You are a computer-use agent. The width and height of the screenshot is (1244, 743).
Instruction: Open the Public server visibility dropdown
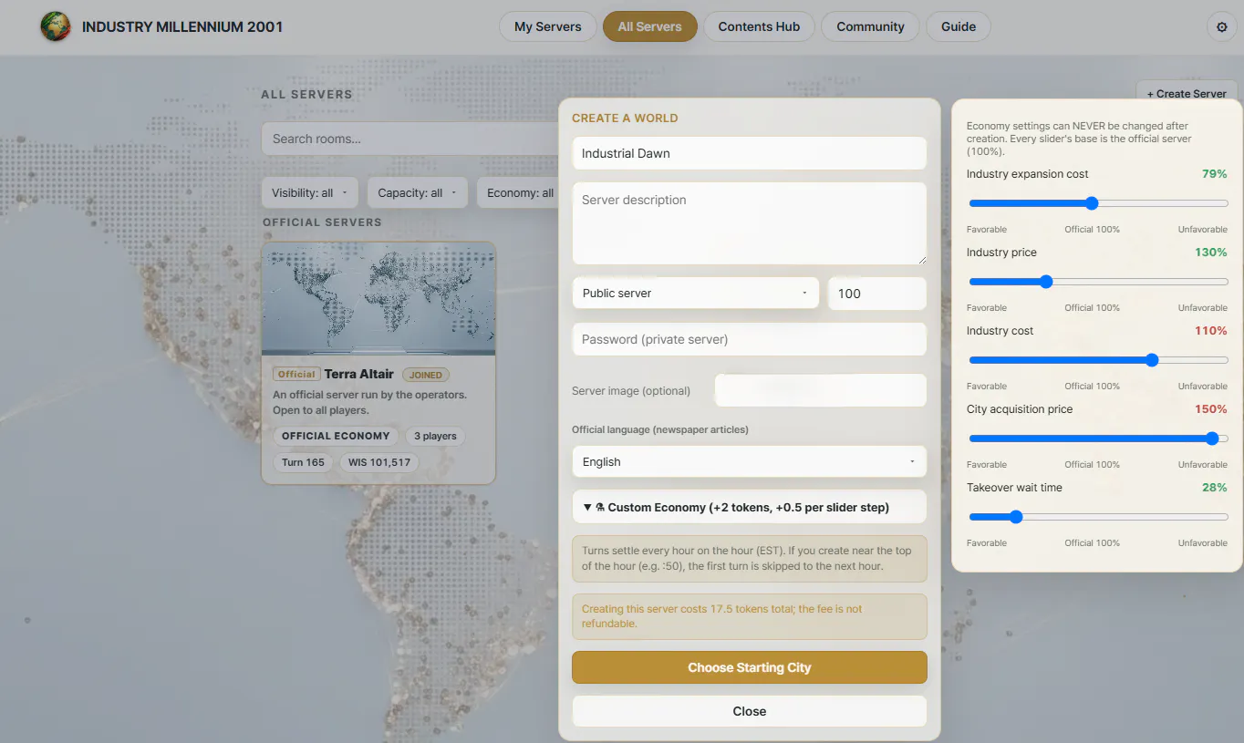point(696,293)
